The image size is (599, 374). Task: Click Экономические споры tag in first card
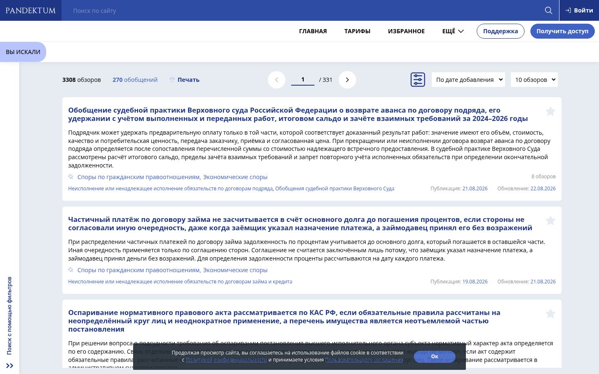pos(235,177)
